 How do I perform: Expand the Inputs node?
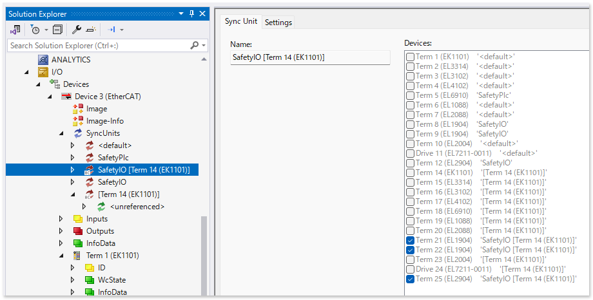(x=61, y=219)
